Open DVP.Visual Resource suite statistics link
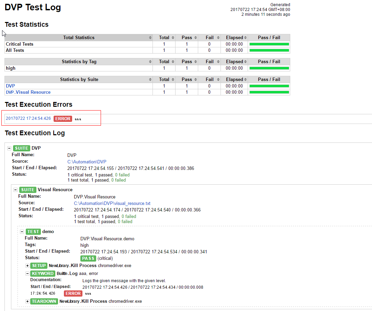Image resolution: width=372 pixels, height=311 pixels. click(28, 92)
